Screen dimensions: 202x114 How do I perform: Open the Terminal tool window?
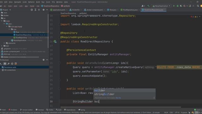pyautogui.click(x=40, y=110)
